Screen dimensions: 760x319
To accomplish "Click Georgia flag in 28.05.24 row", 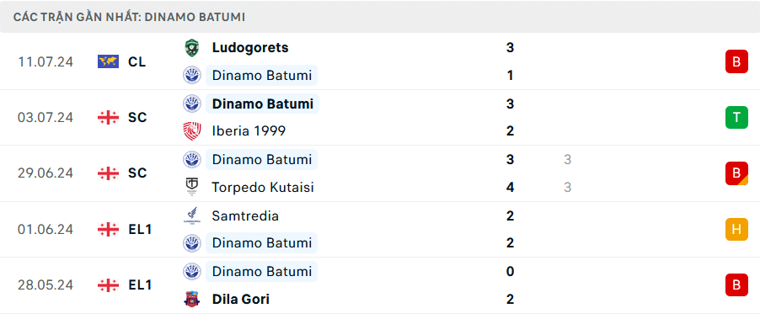I will point(108,285).
